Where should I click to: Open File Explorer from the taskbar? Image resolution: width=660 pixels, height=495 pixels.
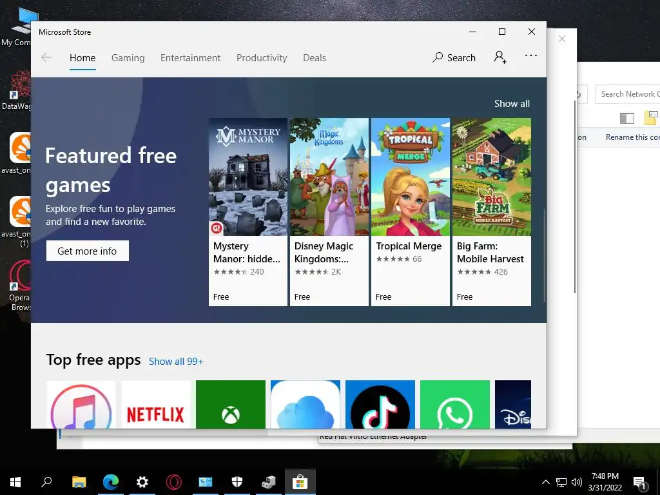pyautogui.click(x=79, y=482)
